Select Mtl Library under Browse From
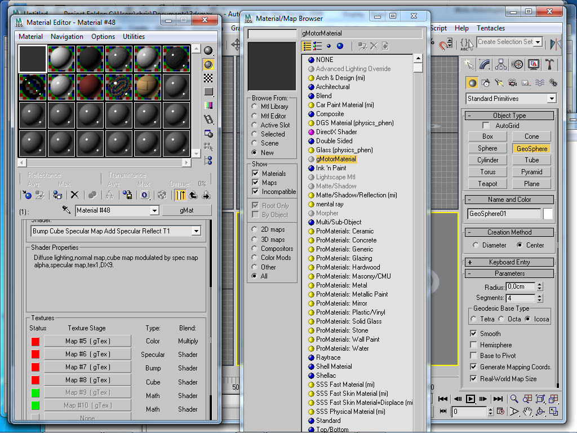This screenshot has height=433, width=577. click(254, 107)
